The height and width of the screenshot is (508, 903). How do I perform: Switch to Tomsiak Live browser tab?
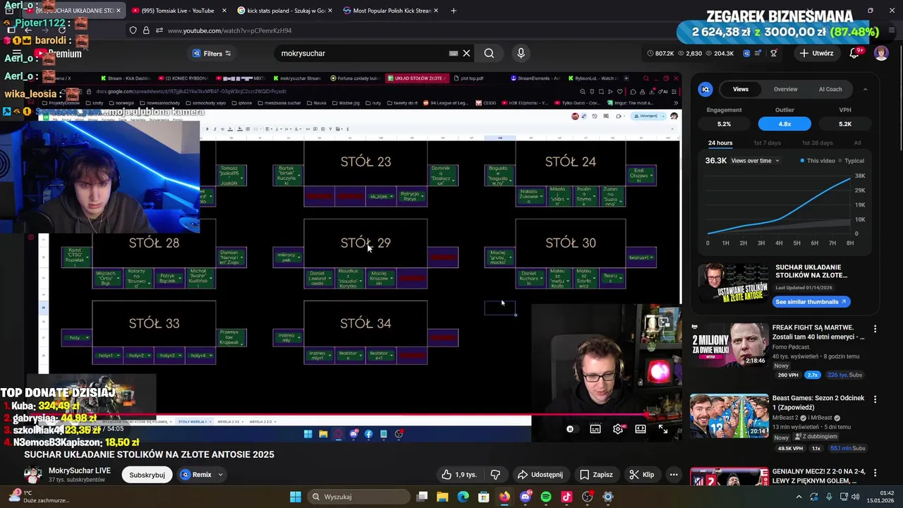click(x=178, y=11)
